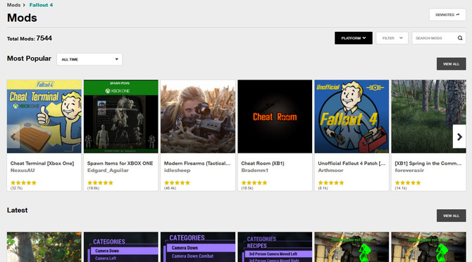Screen dimensions: 472x262
Task: Click star rating of Spring in the Commonwealth
Action: pyautogui.click(x=408, y=182)
